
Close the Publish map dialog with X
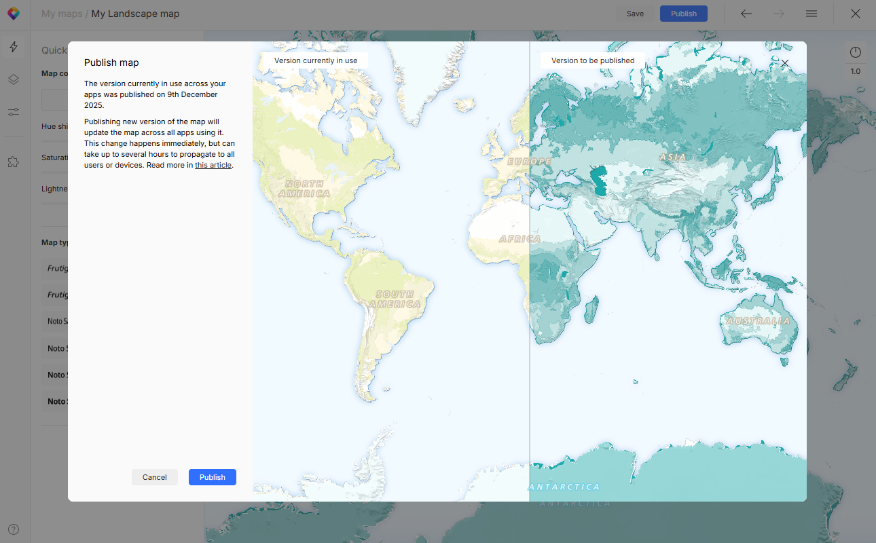point(785,63)
